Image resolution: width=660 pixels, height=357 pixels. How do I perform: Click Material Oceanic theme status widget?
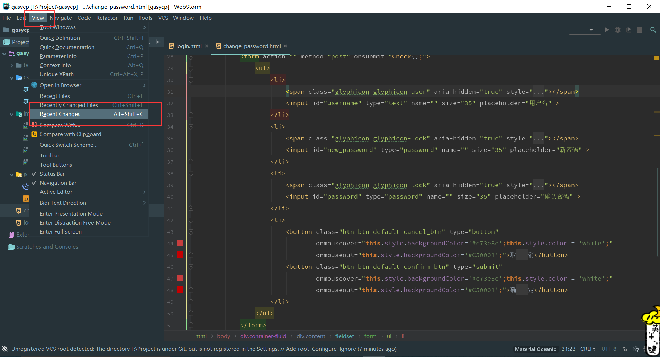click(535, 349)
